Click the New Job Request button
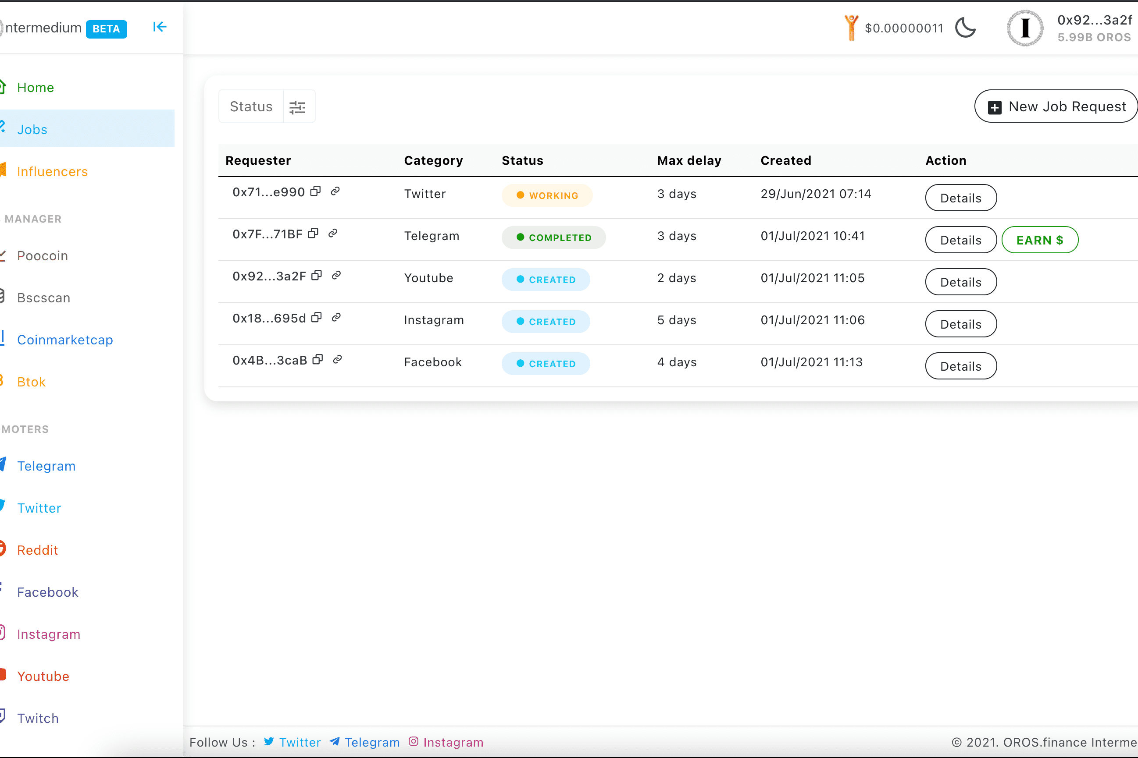 click(1056, 106)
